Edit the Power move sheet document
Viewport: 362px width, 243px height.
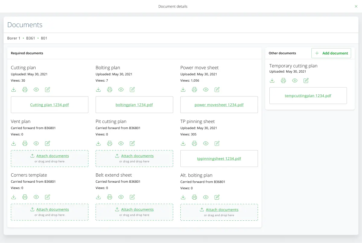(x=217, y=90)
